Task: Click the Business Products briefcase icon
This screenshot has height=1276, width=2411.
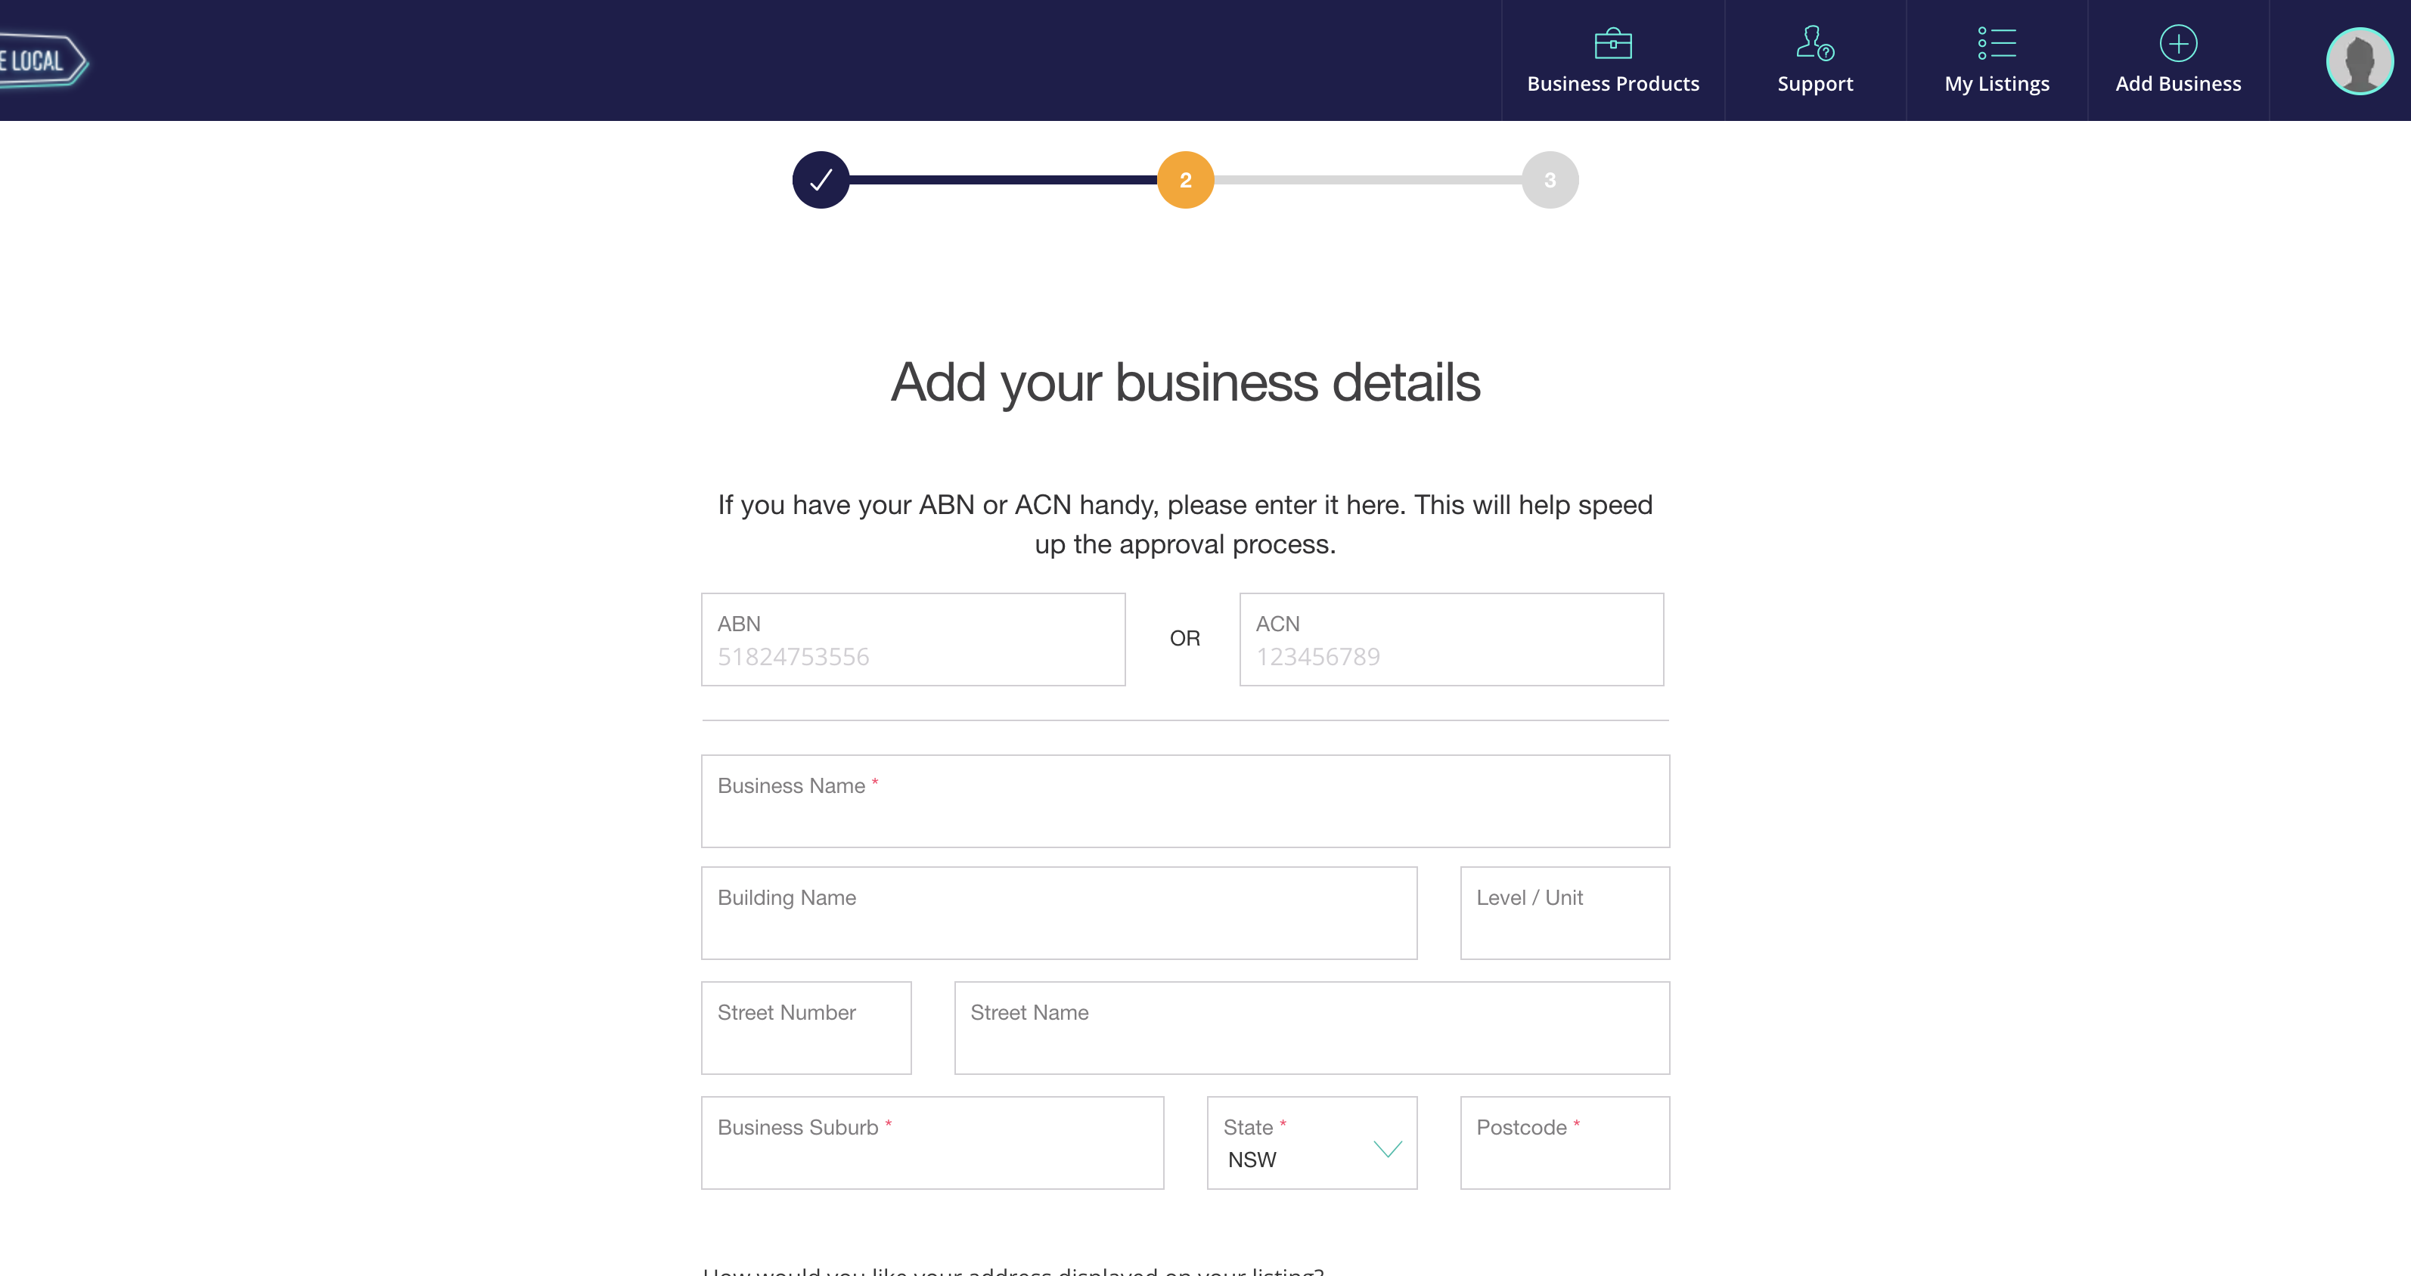Action: [x=1612, y=43]
